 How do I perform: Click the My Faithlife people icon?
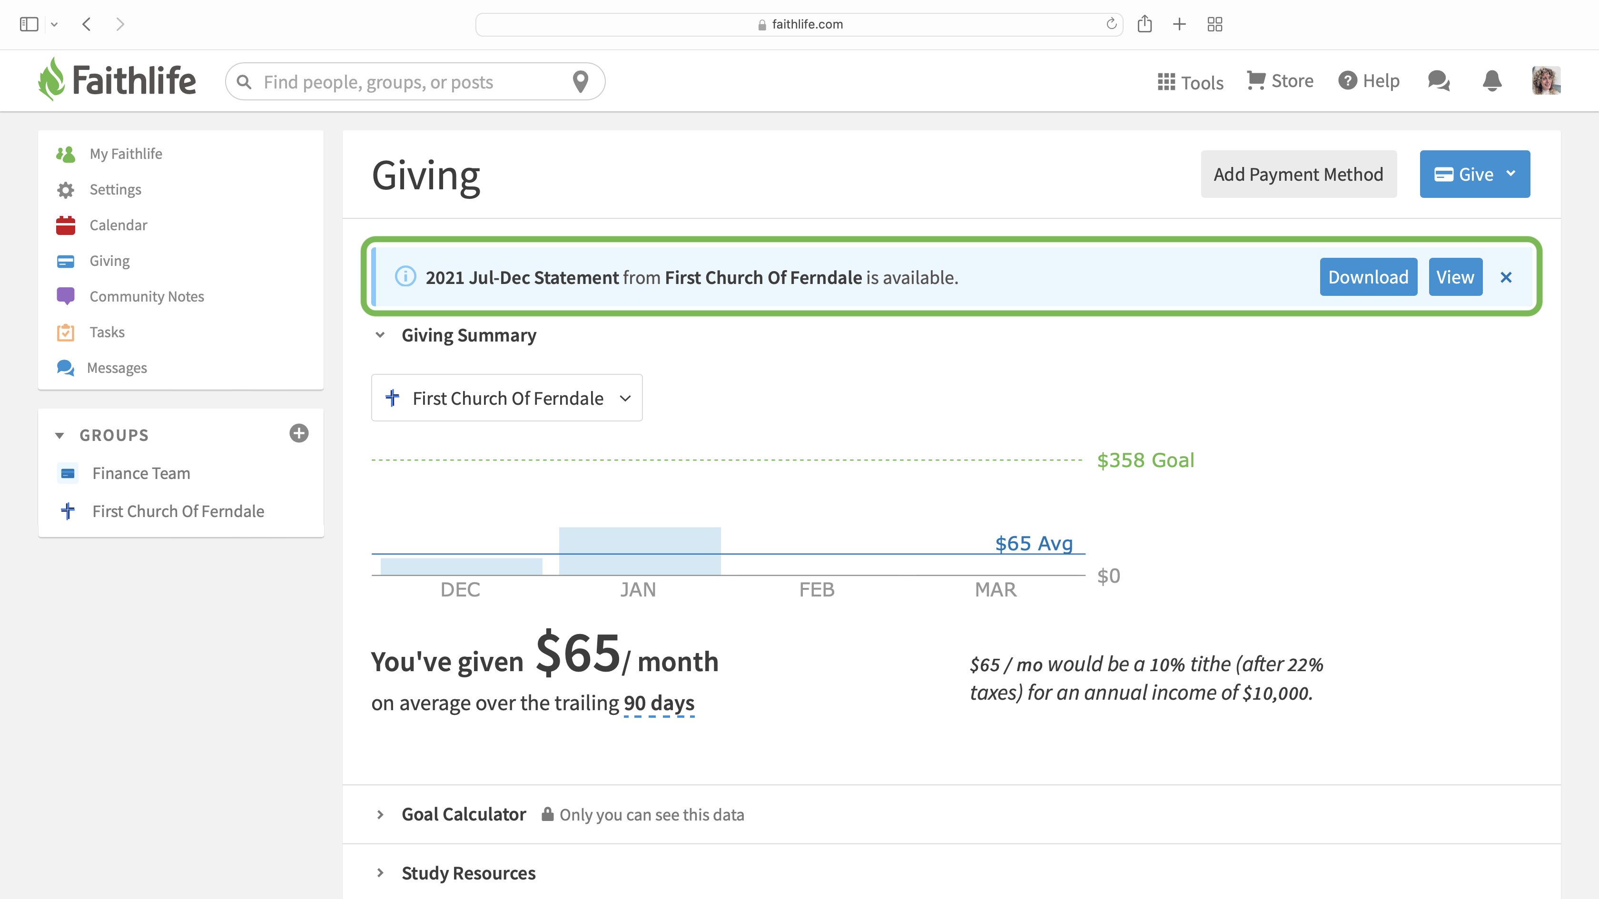pos(66,154)
